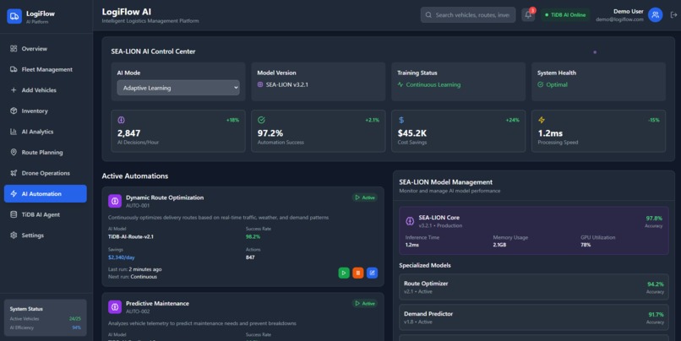The image size is (681, 341).
Task: Open Route Planning in the sidebar
Action: click(x=45, y=152)
